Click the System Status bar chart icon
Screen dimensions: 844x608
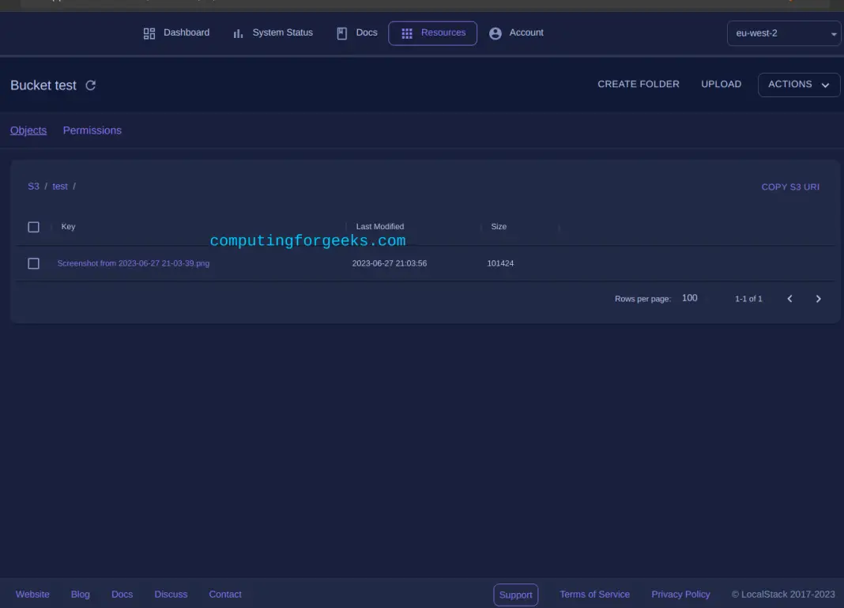coord(238,33)
